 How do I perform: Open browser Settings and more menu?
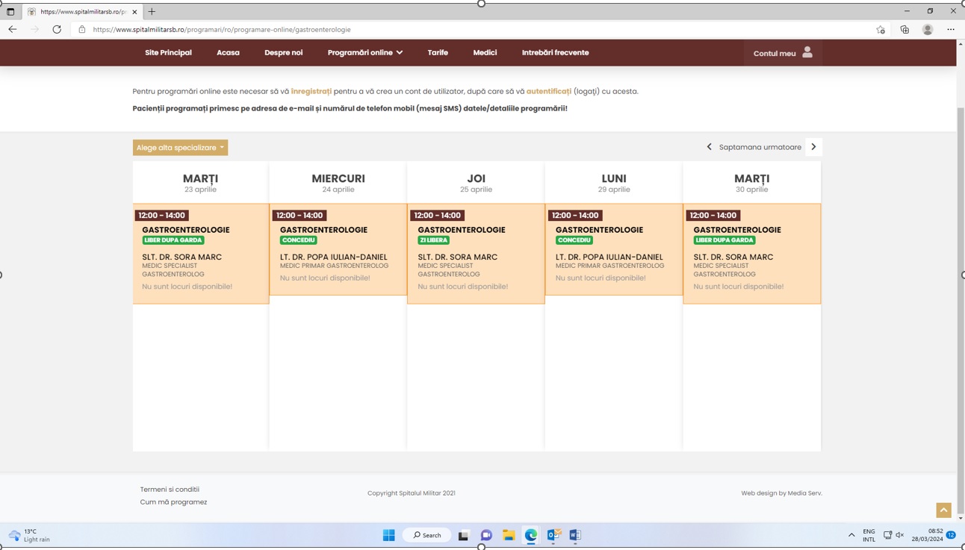[951, 30]
